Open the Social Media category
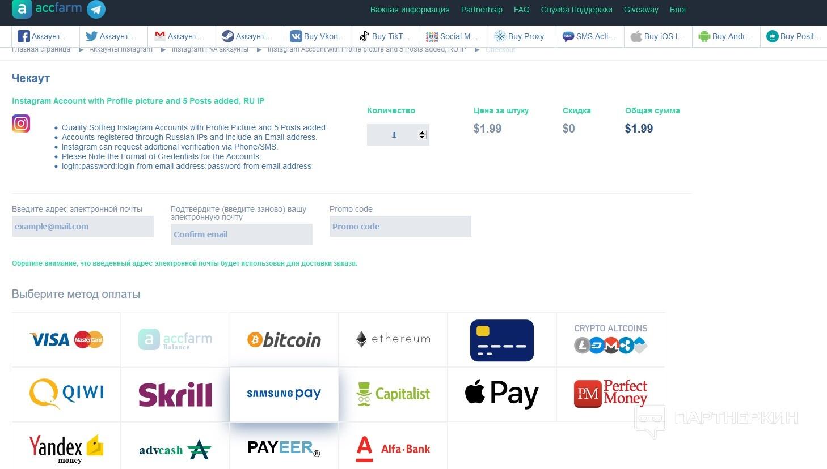The image size is (827, 469). coord(454,36)
